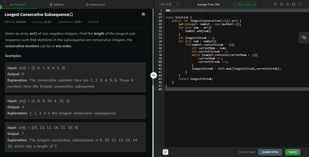Image resolution: width=309 pixels, height=157 pixels.
Task: Click the Examples: heading
Action: 13,56
